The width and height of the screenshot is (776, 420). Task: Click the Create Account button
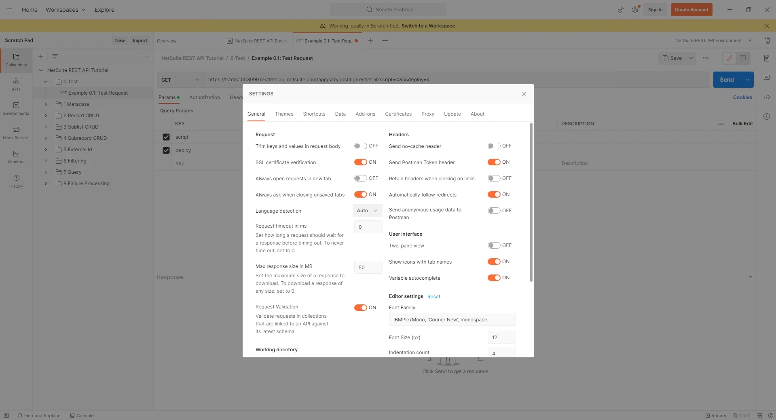tap(691, 10)
